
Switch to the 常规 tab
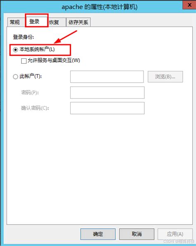pos(16,22)
